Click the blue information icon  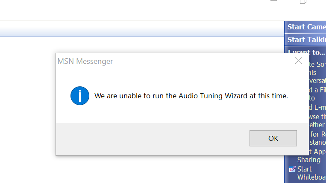(80, 96)
